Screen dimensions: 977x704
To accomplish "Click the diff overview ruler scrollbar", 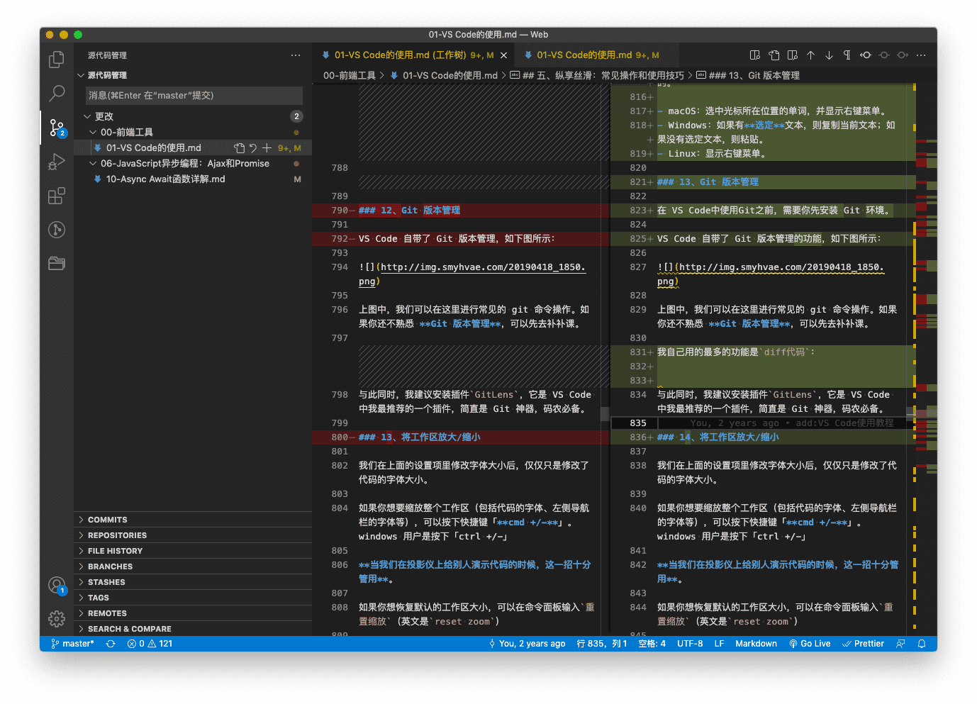I will 925,358.
